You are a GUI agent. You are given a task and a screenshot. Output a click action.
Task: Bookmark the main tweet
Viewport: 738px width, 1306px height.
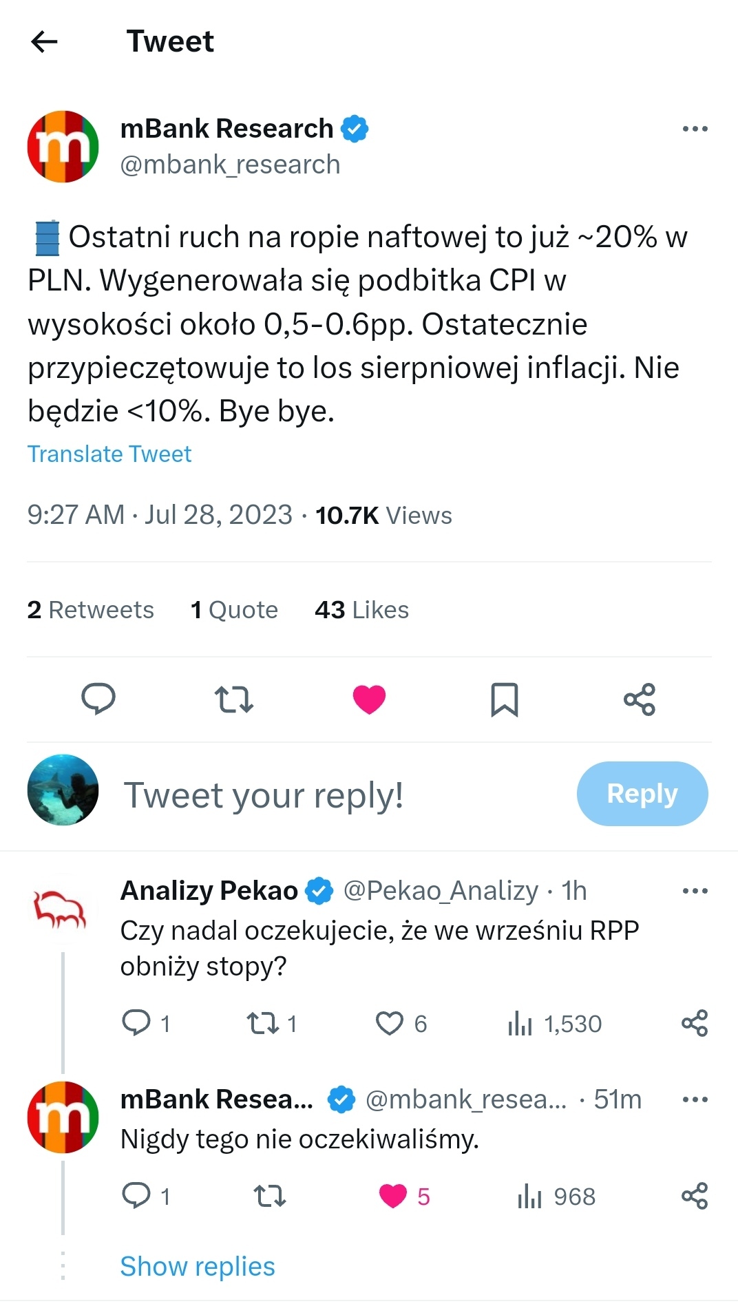[504, 699]
